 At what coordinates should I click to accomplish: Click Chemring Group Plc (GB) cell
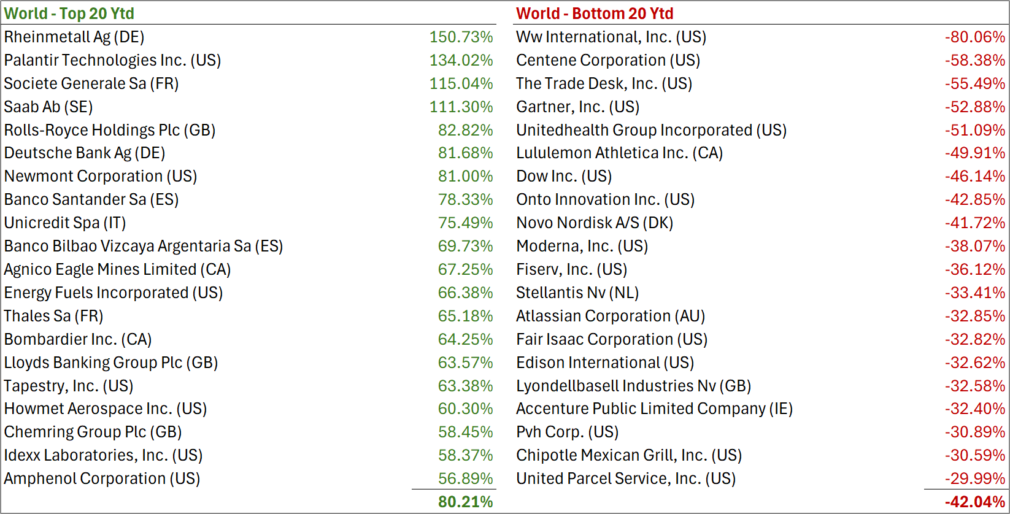pos(93,432)
